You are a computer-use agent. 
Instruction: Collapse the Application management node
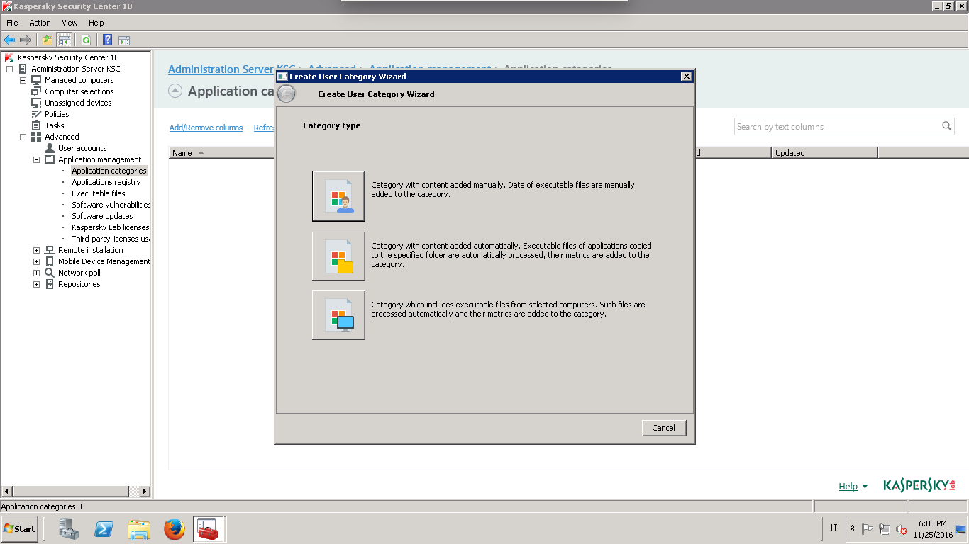click(x=37, y=159)
